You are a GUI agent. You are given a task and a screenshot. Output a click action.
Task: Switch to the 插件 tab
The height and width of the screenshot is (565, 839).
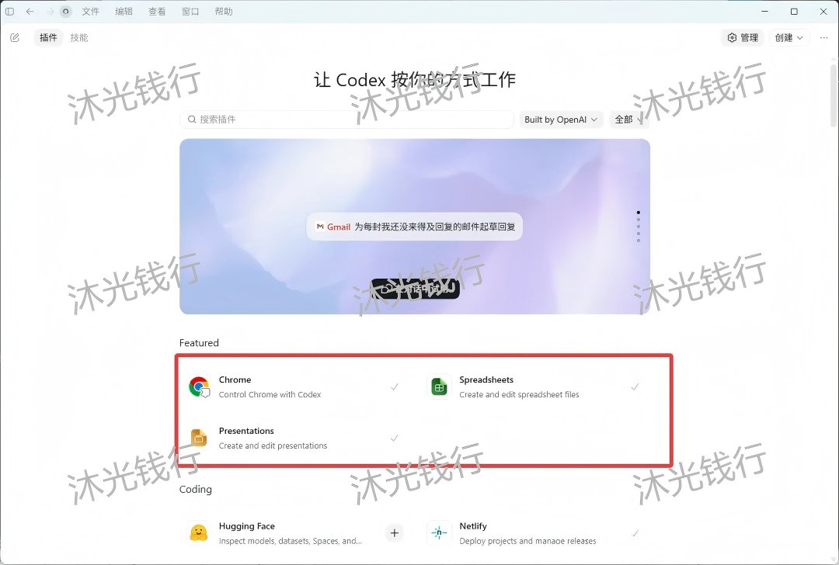[48, 37]
